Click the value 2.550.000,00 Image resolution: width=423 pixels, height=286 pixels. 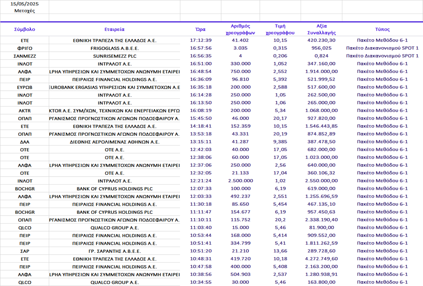(322, 181)
